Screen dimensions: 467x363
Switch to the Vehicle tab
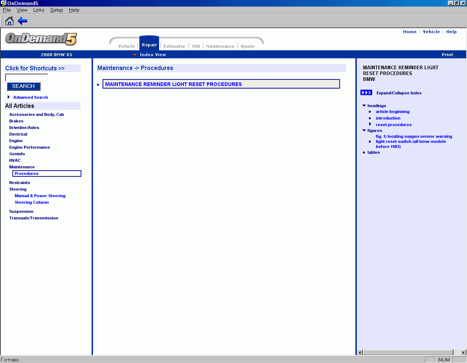click(127, 46)
